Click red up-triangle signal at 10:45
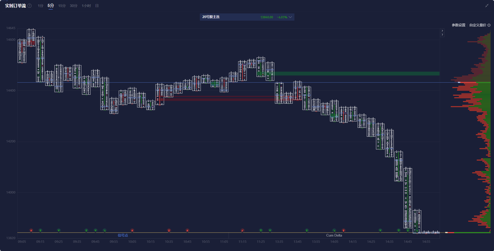The height and width of the screenshot is (251, 494). pyautogui.click(x=187, y=230)
